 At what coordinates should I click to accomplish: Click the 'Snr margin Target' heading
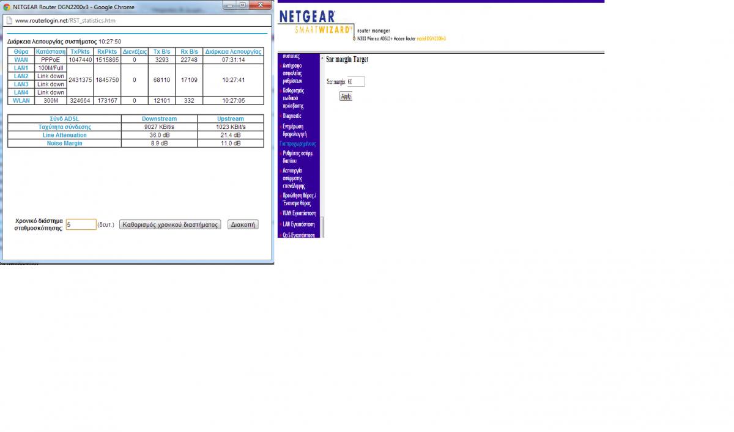[x=347, y=59]
